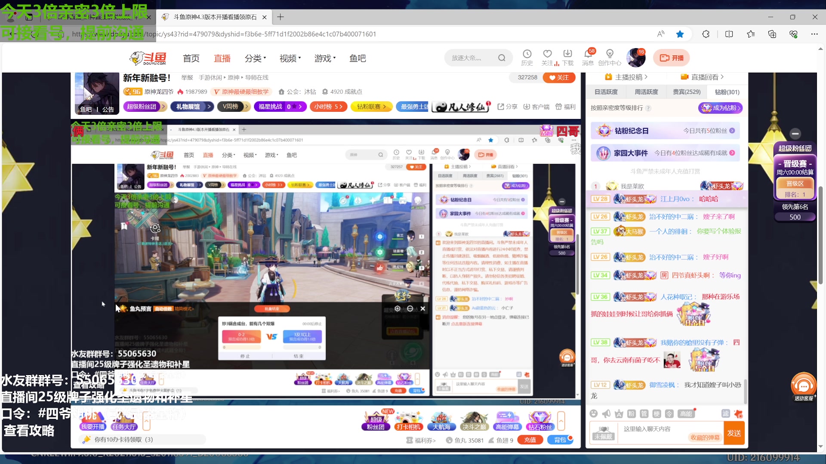Switch to the 贵宾(2529) tab
The width and height of the screenshot is (826, 464).
pos(687,92)
